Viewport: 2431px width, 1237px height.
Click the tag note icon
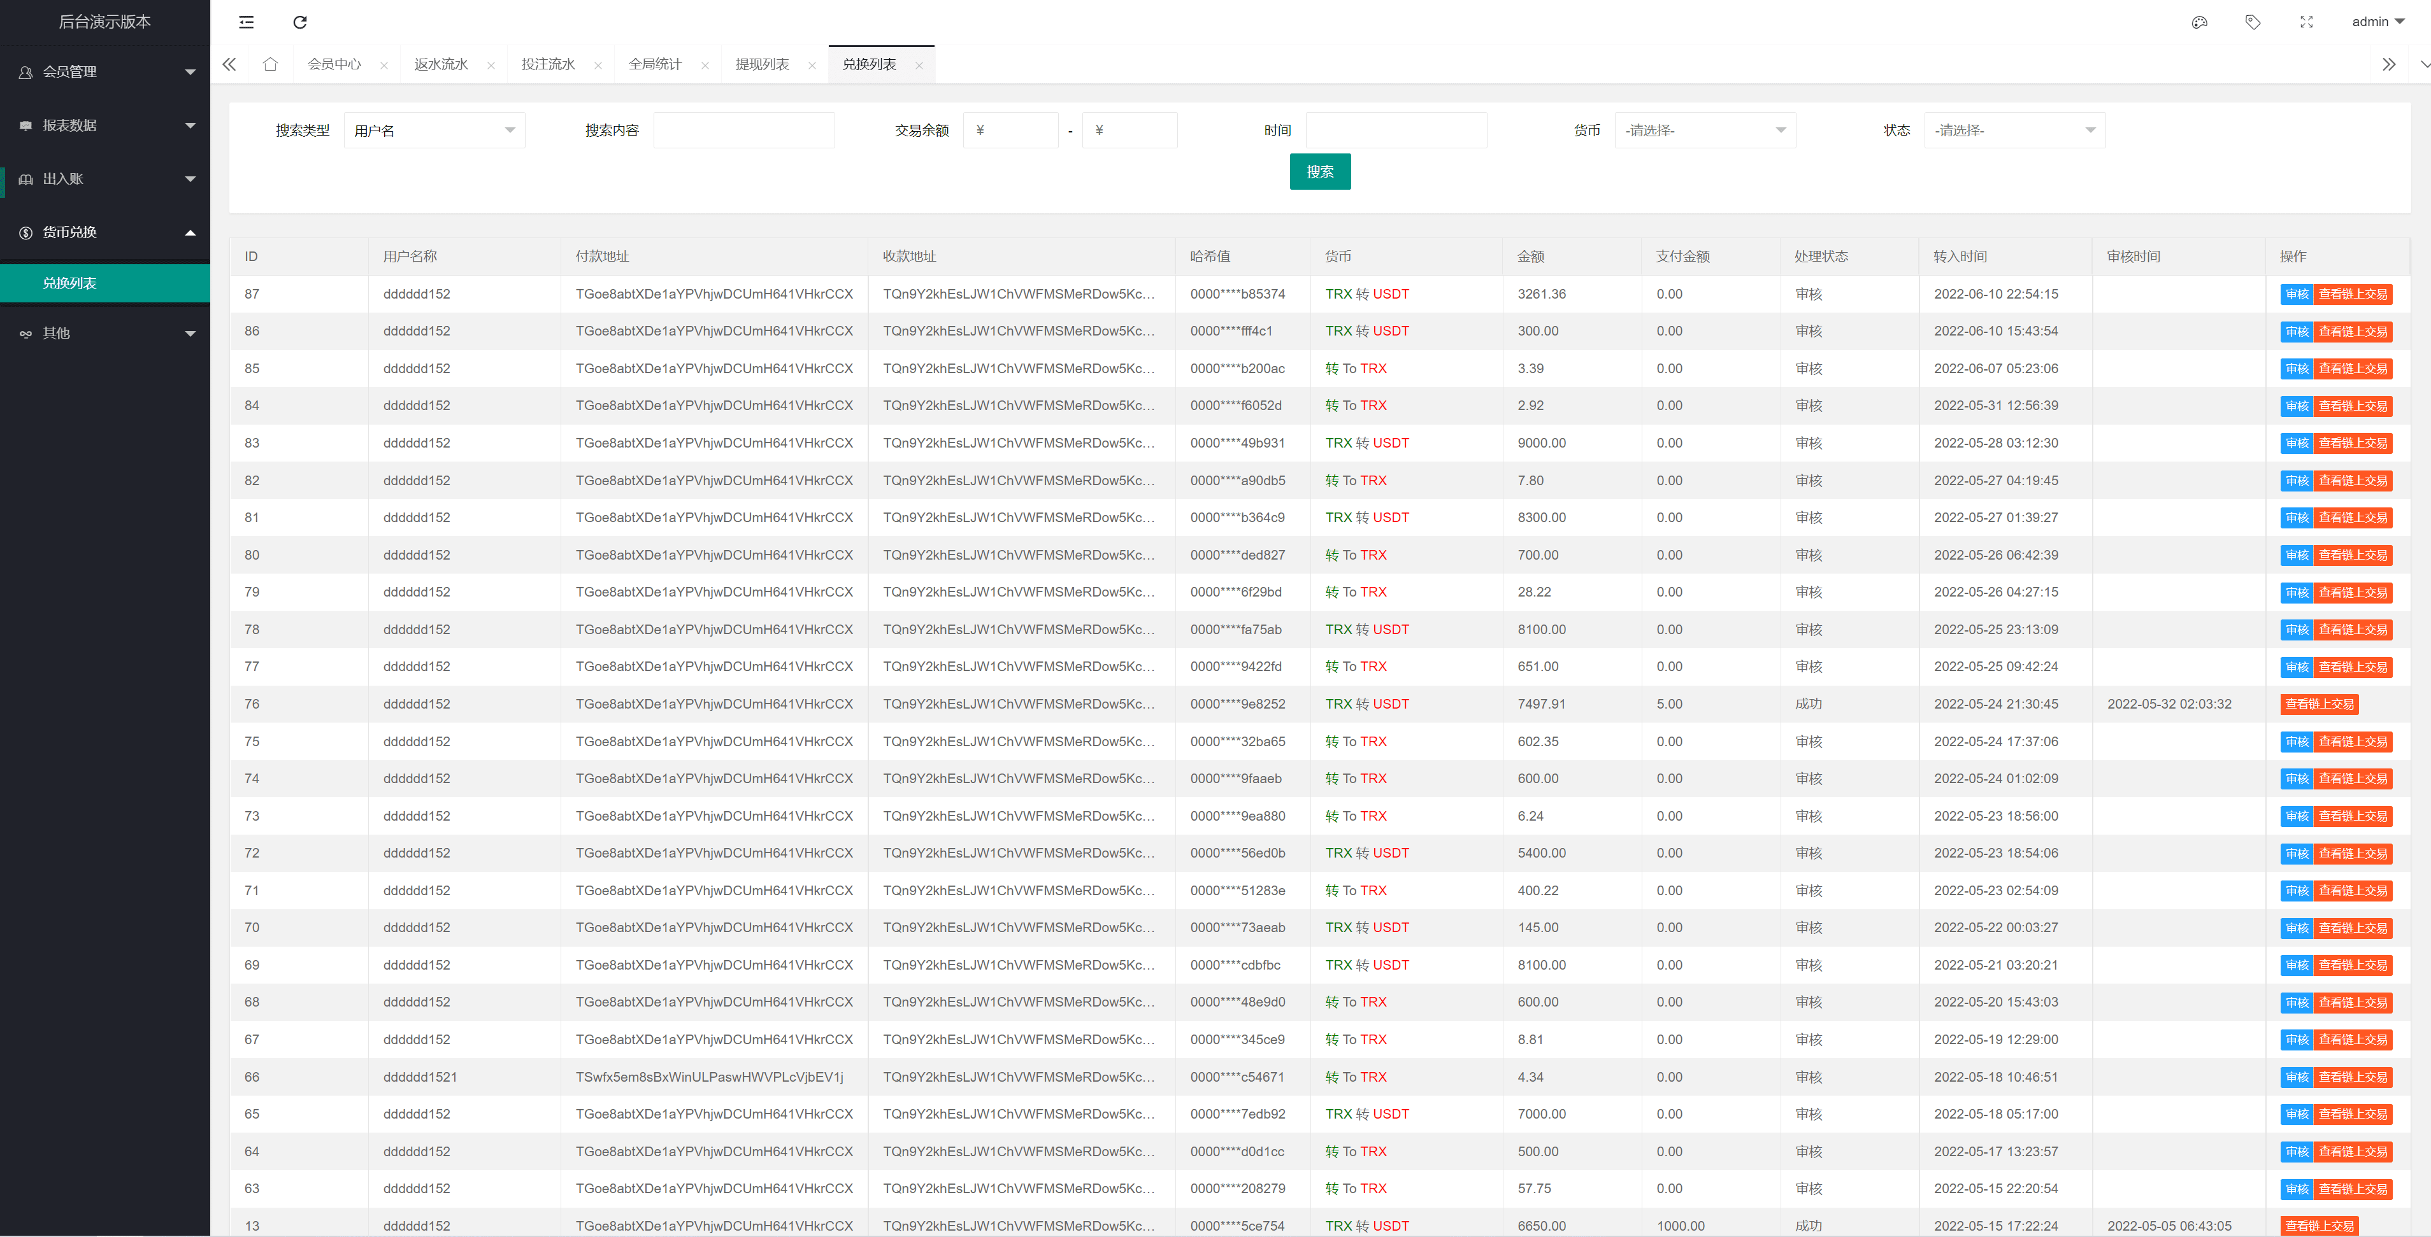coord(2253,22)
